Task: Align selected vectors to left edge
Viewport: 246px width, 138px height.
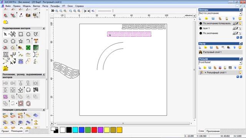Action: pos(5,83)
